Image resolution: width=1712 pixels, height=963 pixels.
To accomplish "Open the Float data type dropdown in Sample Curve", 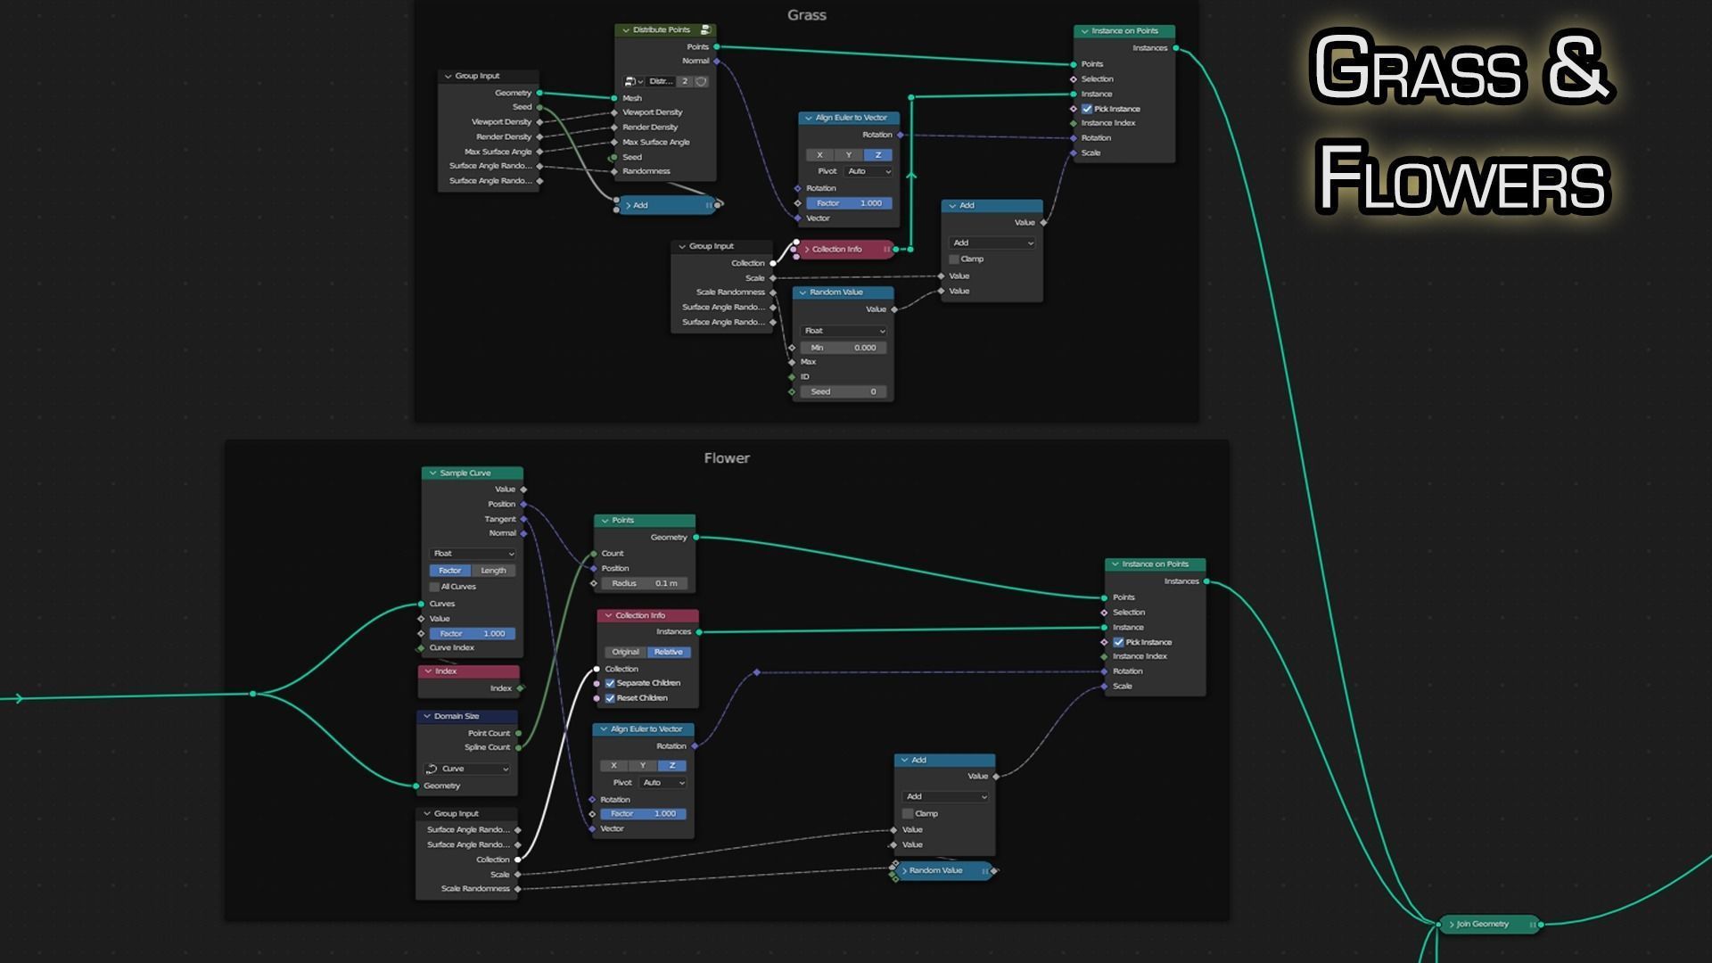I will pyautogui.click(x=473, y=554).
